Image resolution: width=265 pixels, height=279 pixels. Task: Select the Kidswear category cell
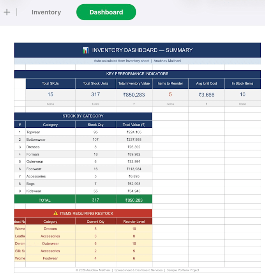coord(50,191)
